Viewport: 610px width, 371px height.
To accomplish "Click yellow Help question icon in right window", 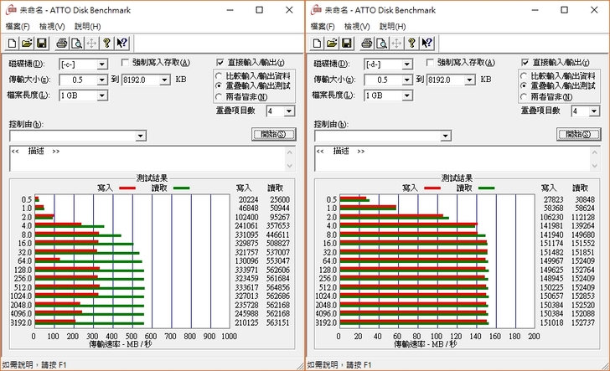I will (411, 44).
